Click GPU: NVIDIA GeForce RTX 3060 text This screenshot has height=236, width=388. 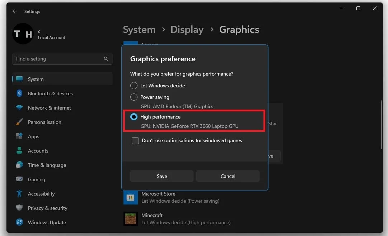coord(190,126)
